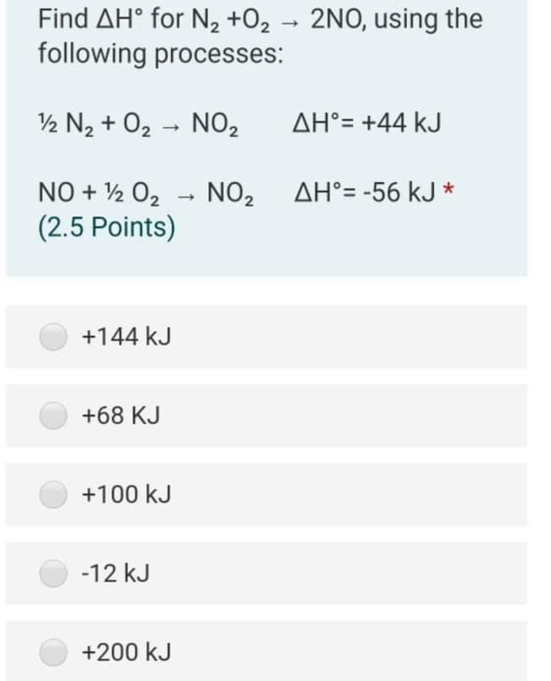The image size is (551, 681).
Task: Select the +100 kJ answer option
Action: click(275, 495)
